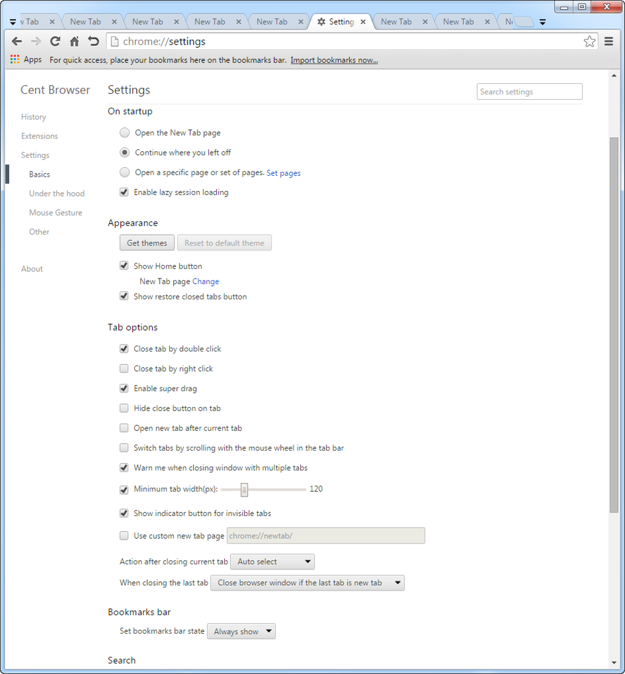The image size is (625, 674).
Task: Click the vertical scrollbar thumb
Action: tap(614, 325)
